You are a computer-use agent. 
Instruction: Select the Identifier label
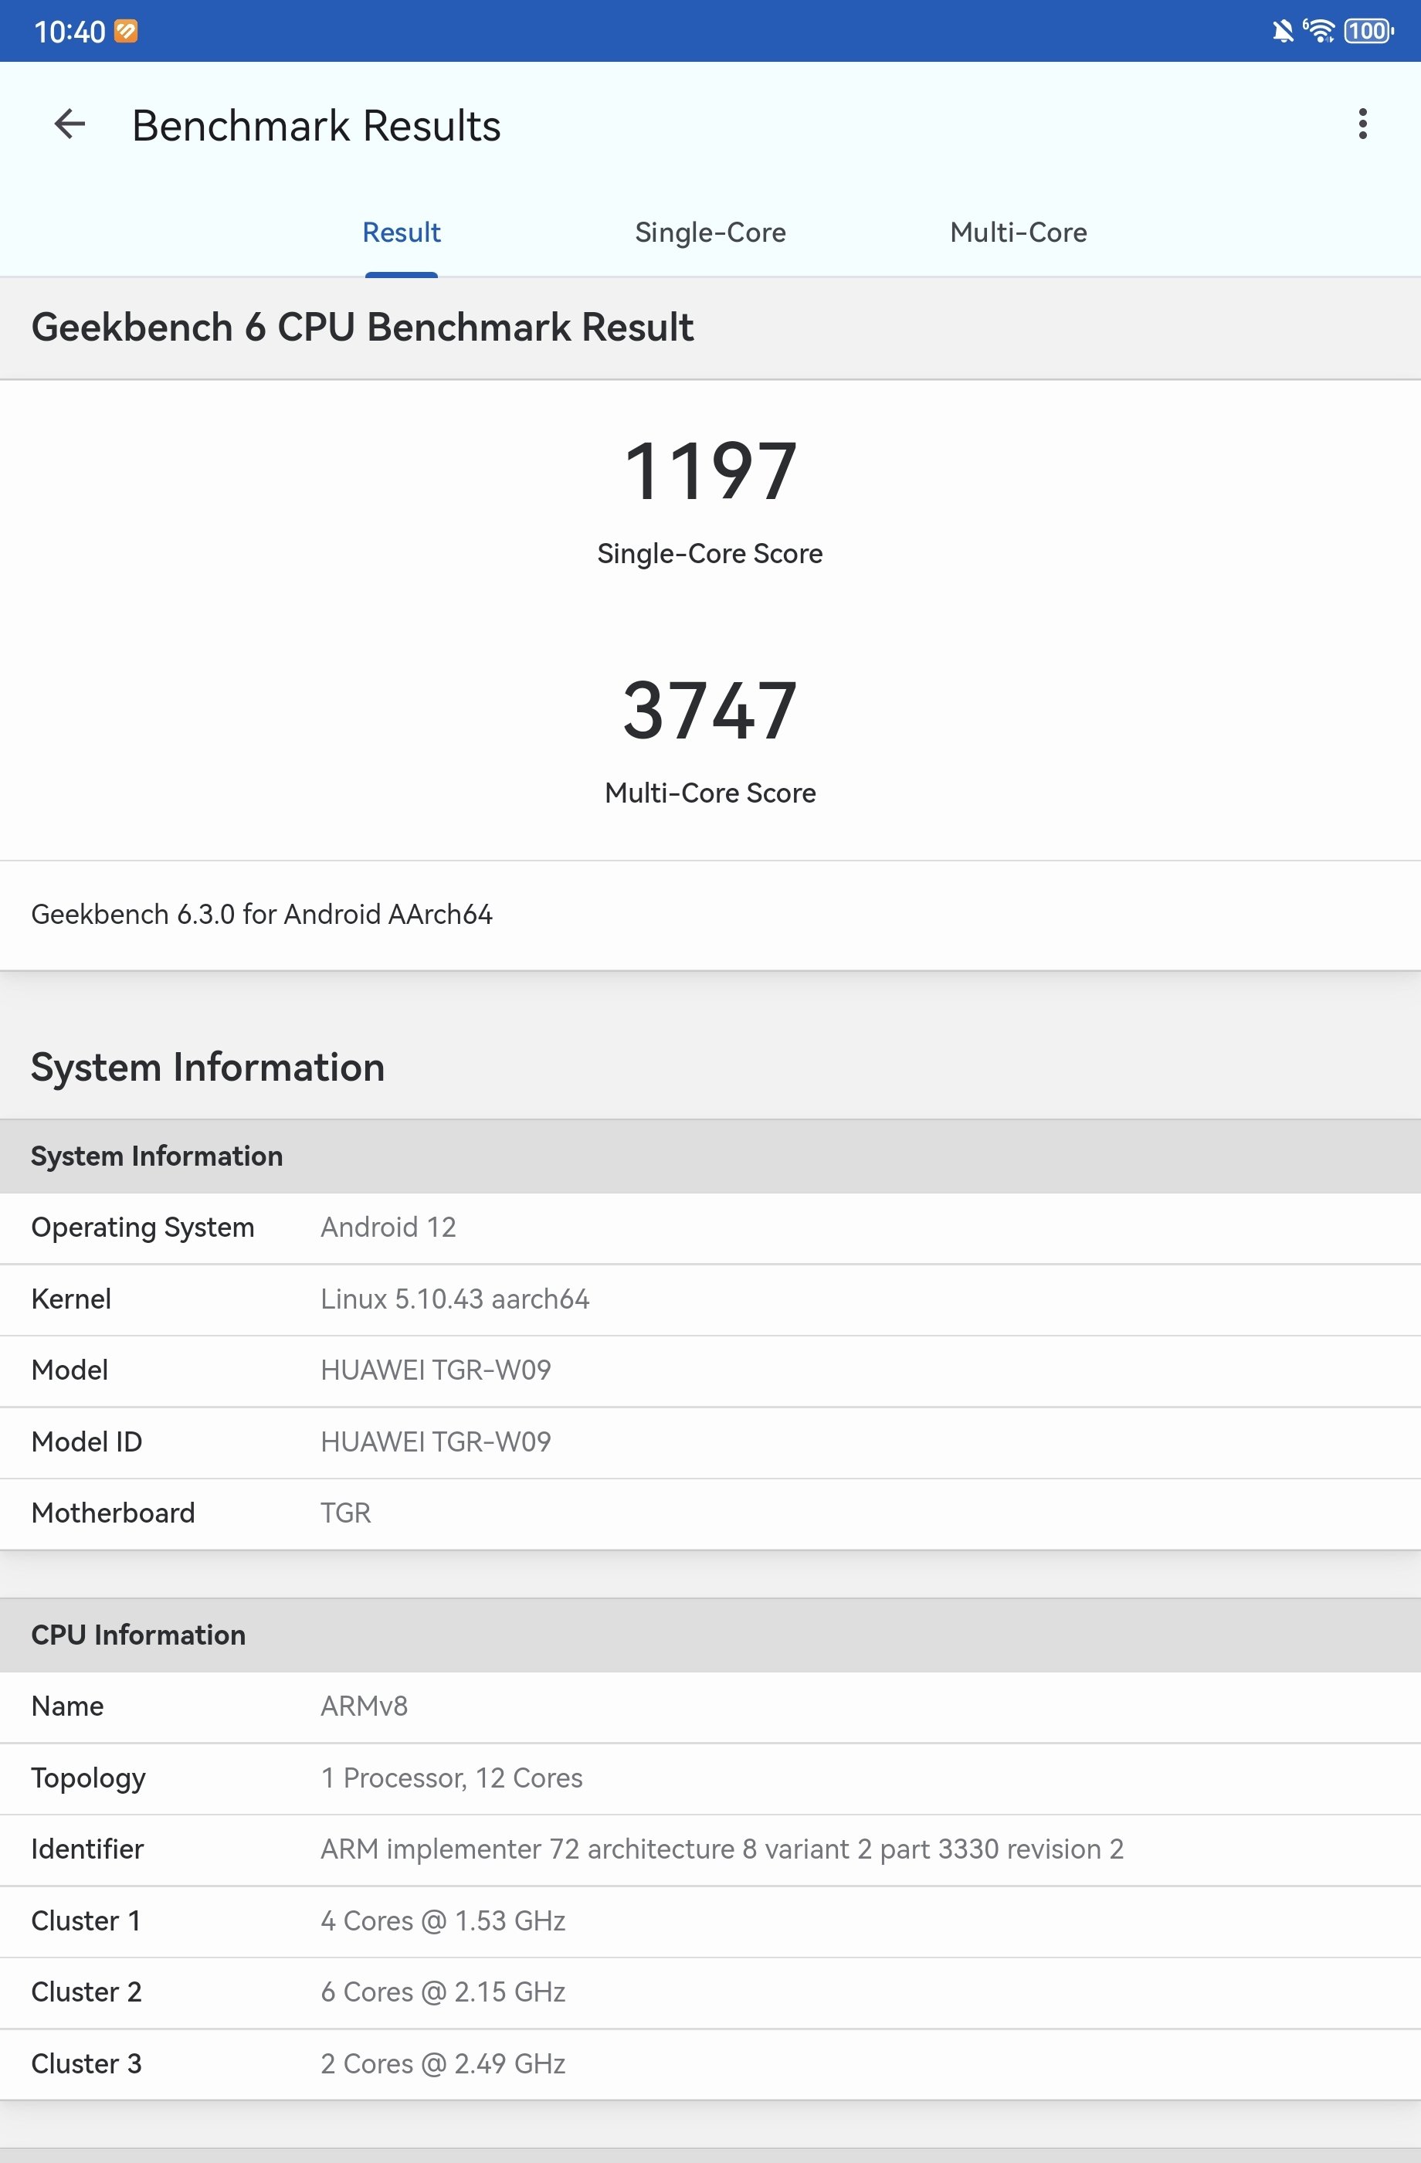(87, 1849)
